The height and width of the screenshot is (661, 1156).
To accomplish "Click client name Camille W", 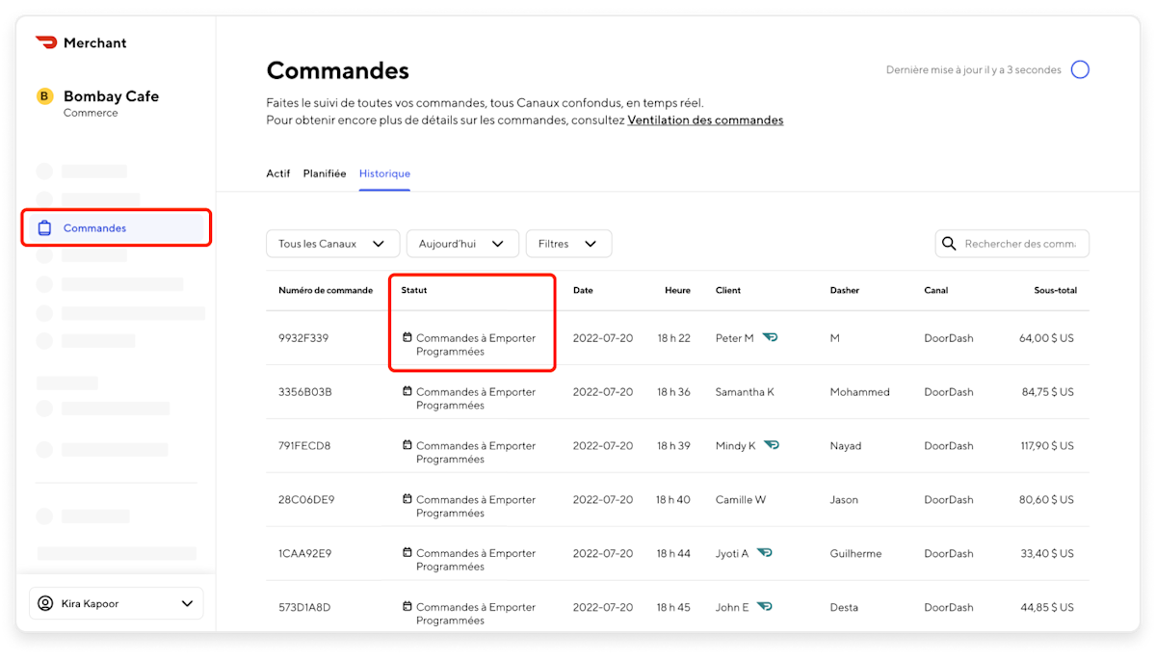I will tap(741, 499).
